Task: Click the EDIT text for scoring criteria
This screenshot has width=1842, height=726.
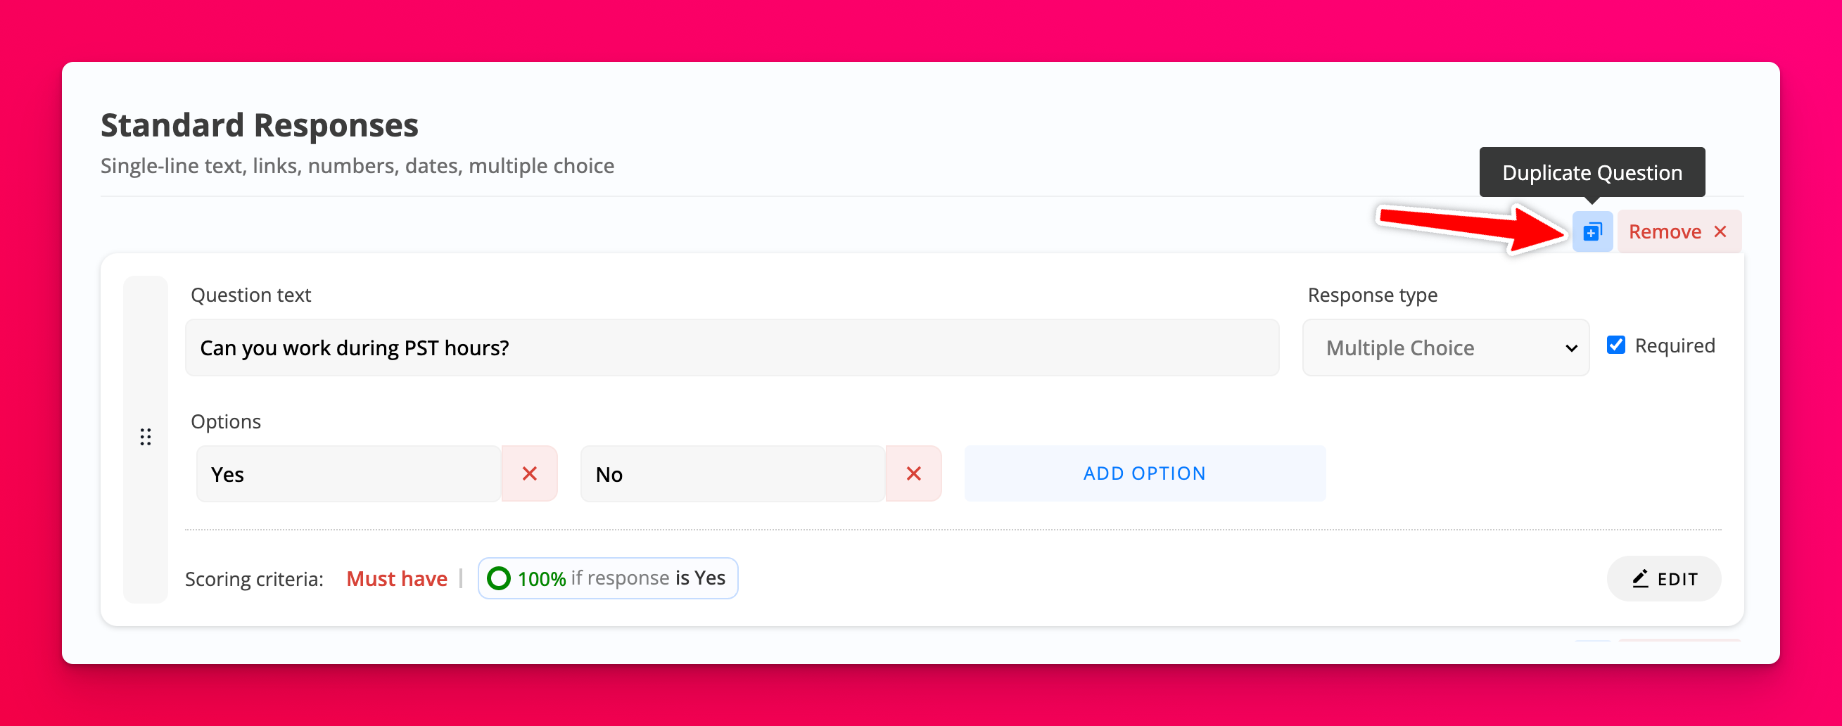Action: [1677, 580]
